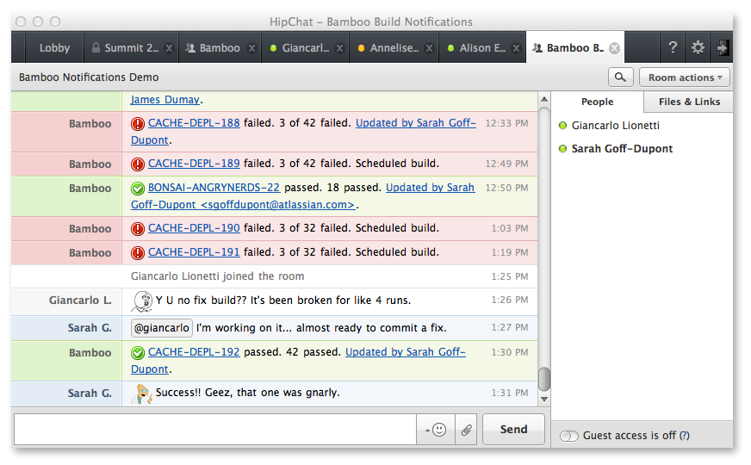
Task: Select the People sidebar tab
Action: click(x=597, y=102)
